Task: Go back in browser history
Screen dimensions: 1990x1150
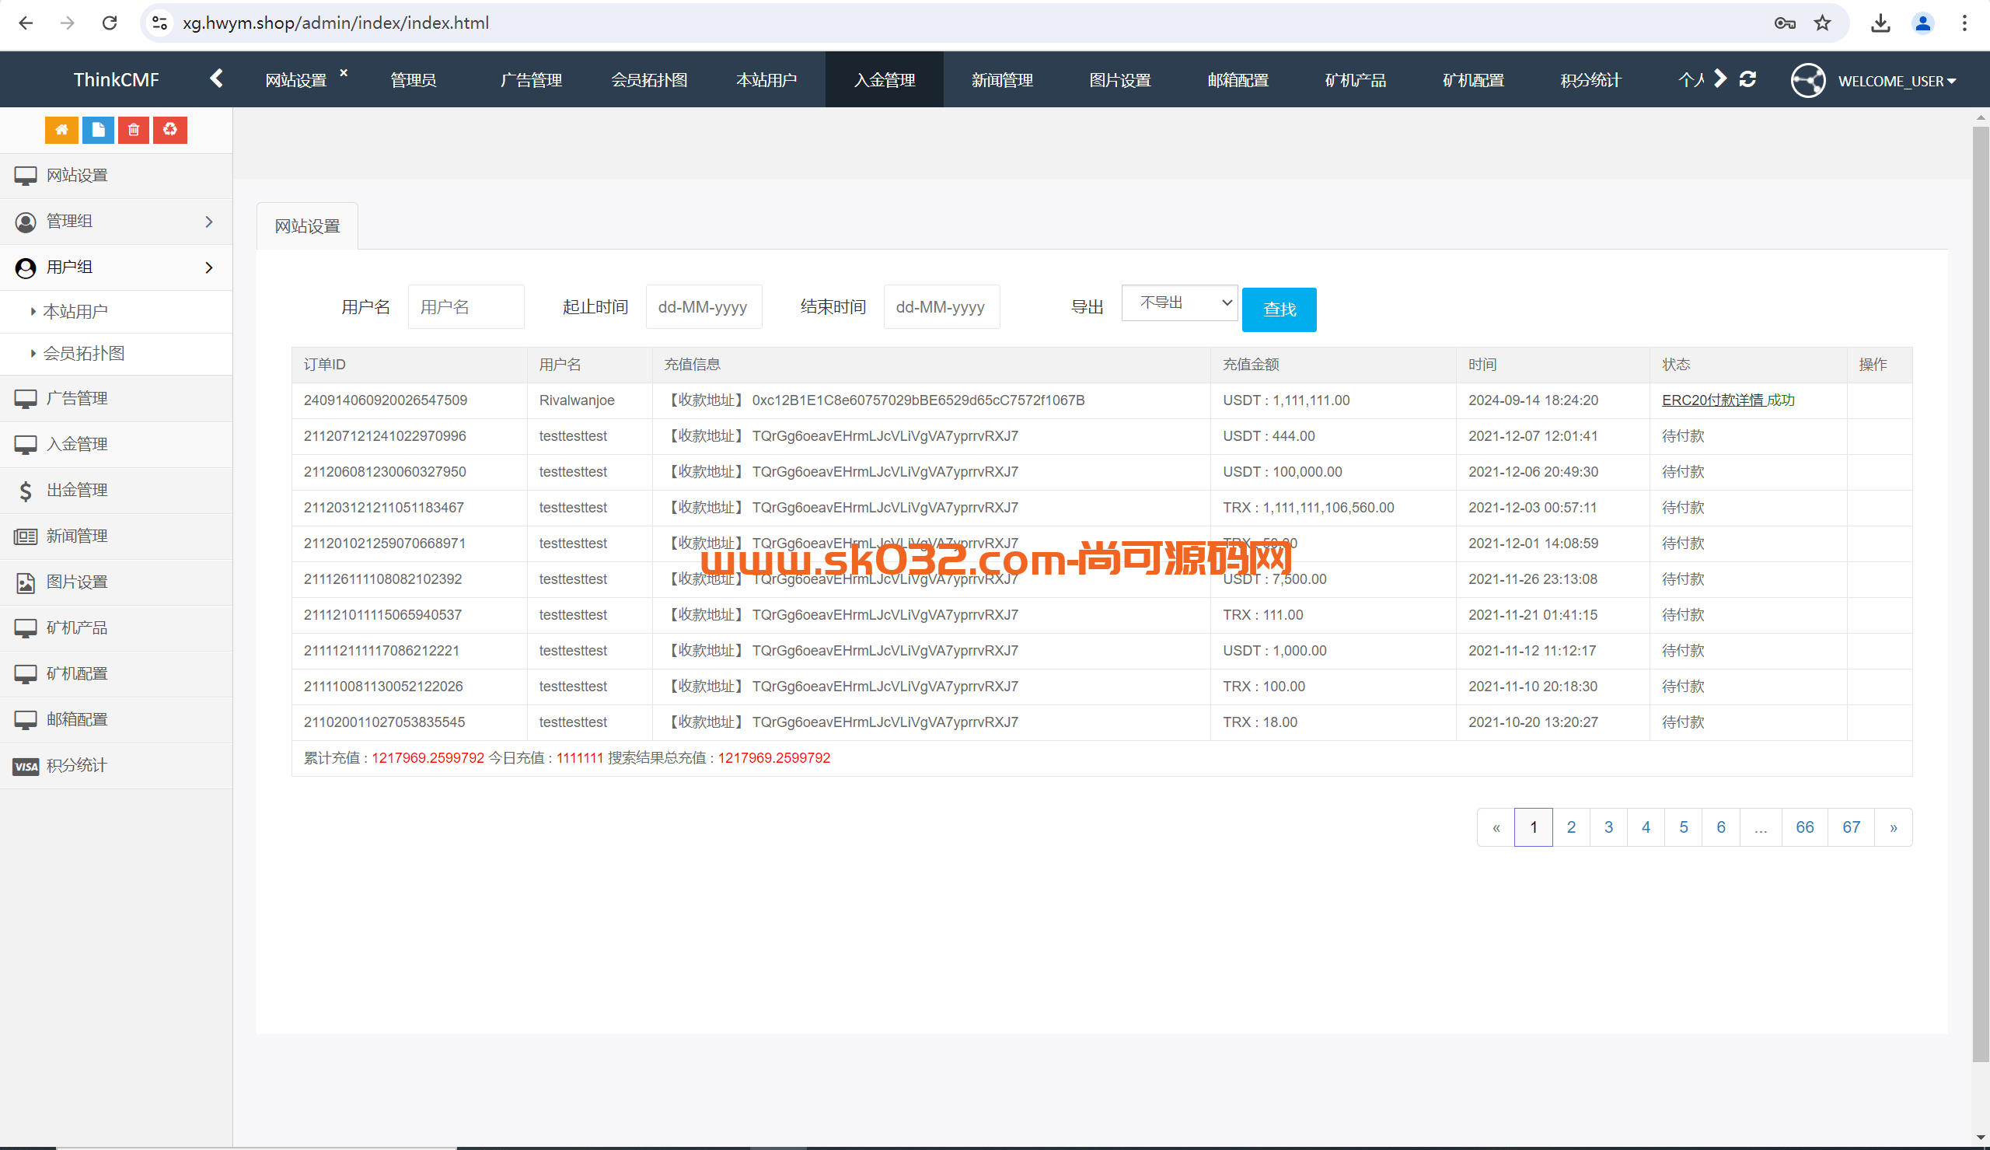Action: point(26,23)
